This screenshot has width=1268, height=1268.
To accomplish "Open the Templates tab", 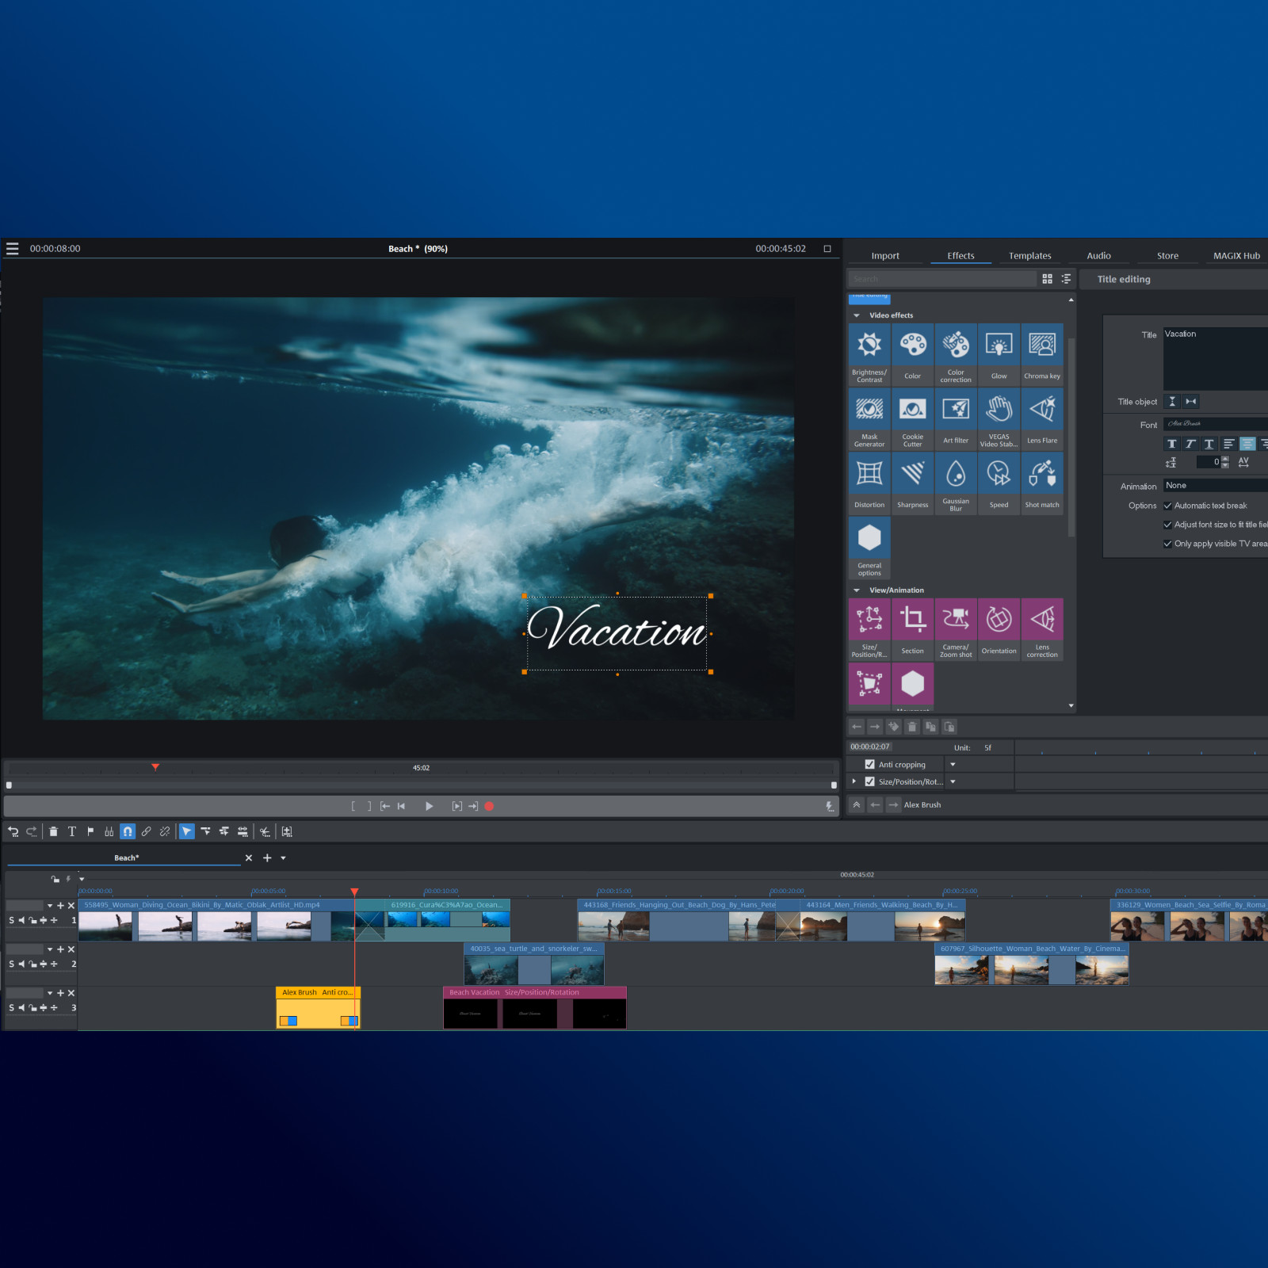I will (x=1029, y=256).
